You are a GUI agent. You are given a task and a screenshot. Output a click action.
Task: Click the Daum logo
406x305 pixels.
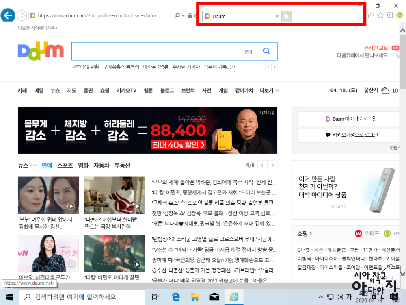(x=40, y=51)
